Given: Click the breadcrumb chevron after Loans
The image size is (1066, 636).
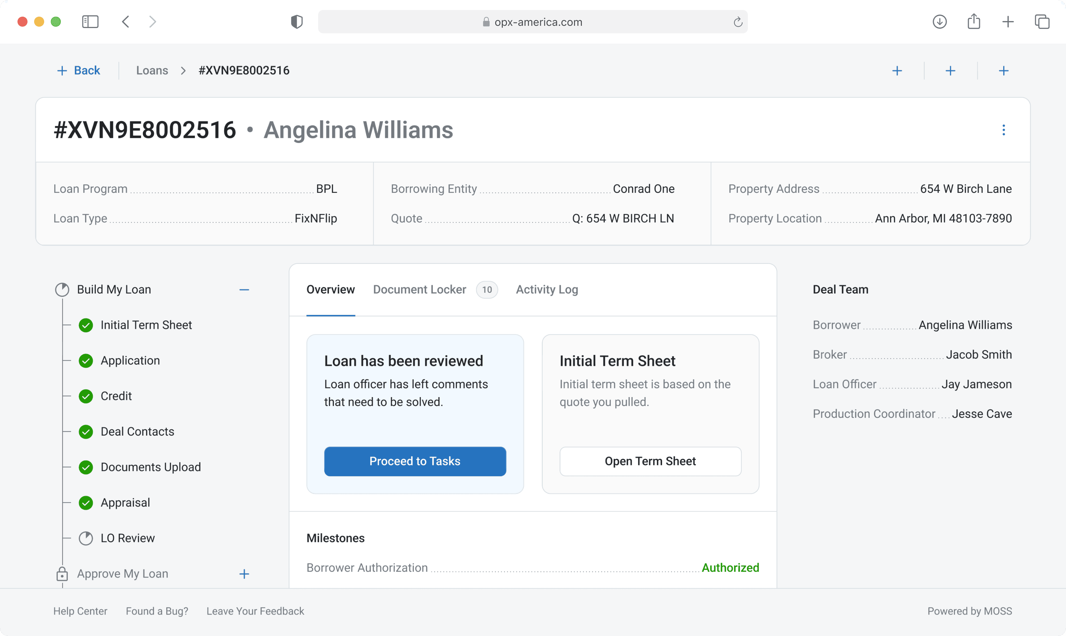Looking at the screenshot, I should [183, 71].
